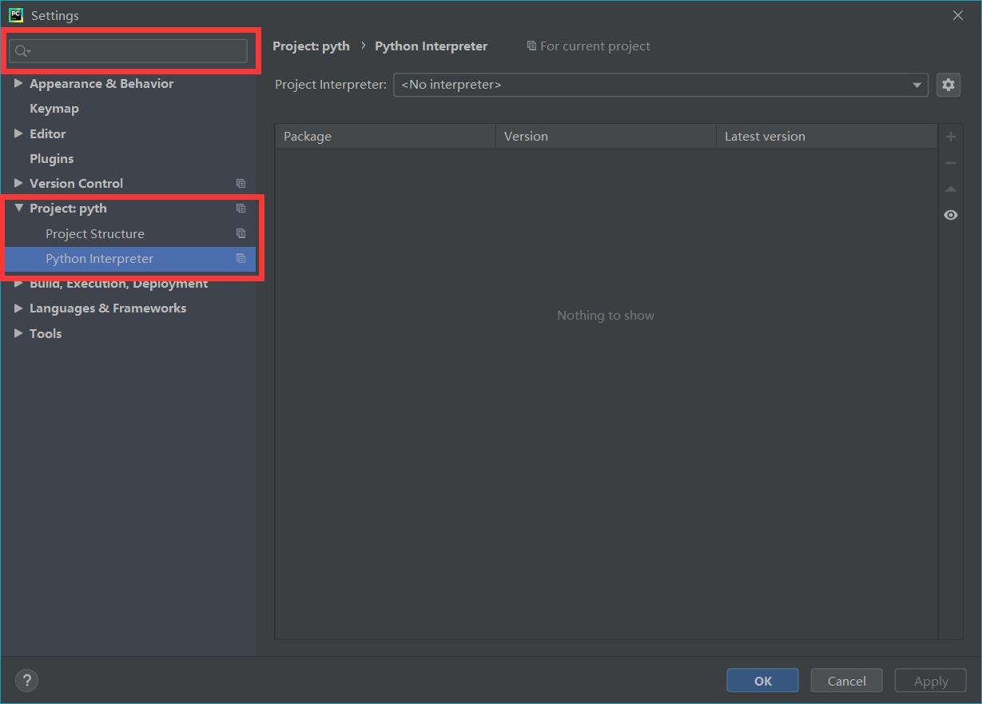Screen dimensions: 982x704
Task: Collapse the Project: pyth section
Action: pyautogui.click(x=18, y=208)
